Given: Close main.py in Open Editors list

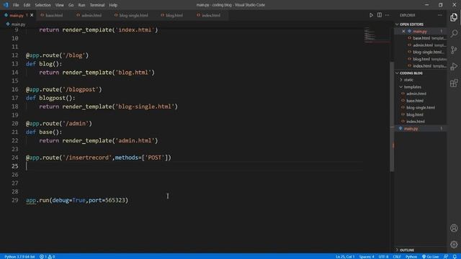Looking at the screenshot, I should (x=403, y=32).
